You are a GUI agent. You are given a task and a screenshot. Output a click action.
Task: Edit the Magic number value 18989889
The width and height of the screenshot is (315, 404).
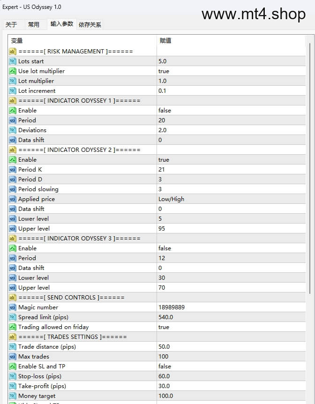231,307
